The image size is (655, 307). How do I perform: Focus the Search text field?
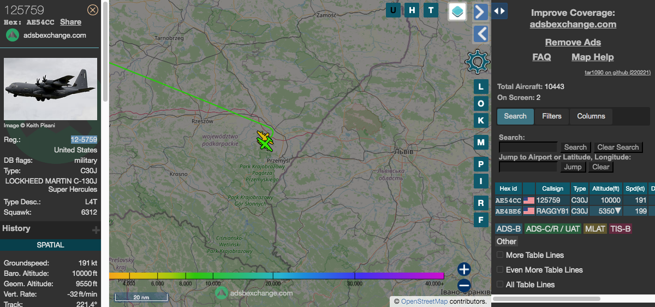click(528, 147)
